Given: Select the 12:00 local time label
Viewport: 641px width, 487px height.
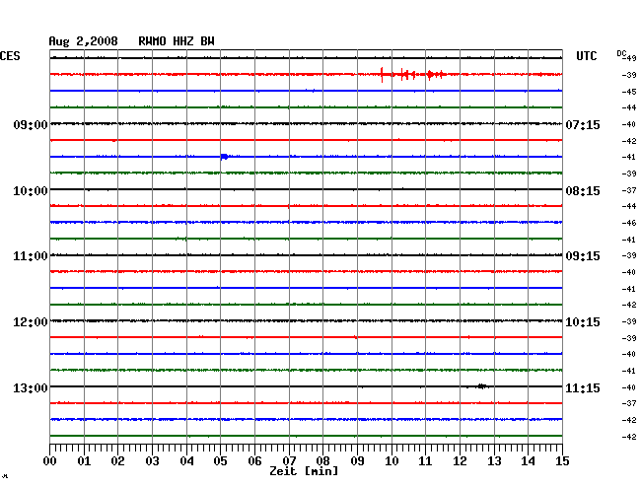Looking at the screenshot, I should point(31,322).
